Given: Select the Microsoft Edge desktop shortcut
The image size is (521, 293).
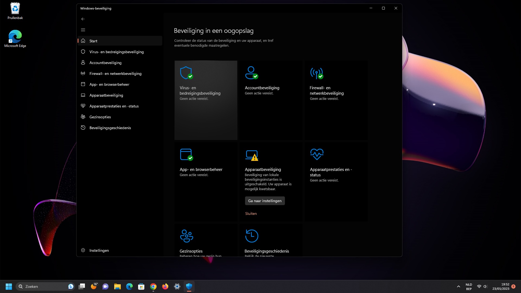Looking at the screenshot, I should (15, 39).
